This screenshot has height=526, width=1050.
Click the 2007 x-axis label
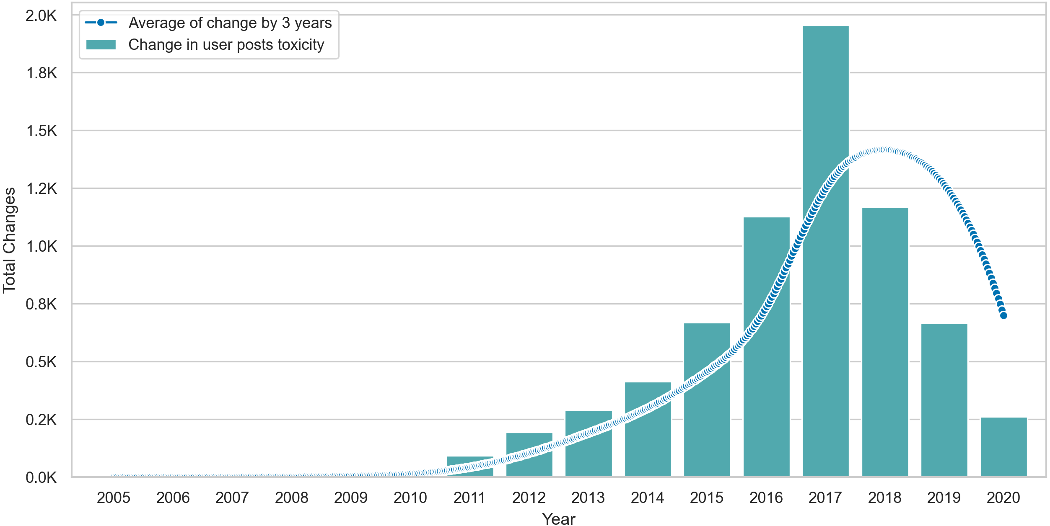coord(232,498)
